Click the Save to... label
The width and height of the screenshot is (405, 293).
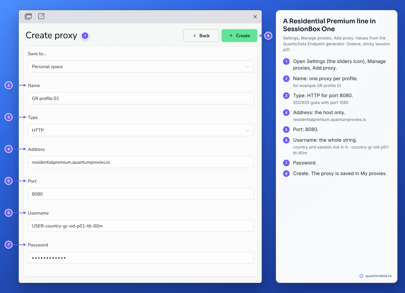37,54
